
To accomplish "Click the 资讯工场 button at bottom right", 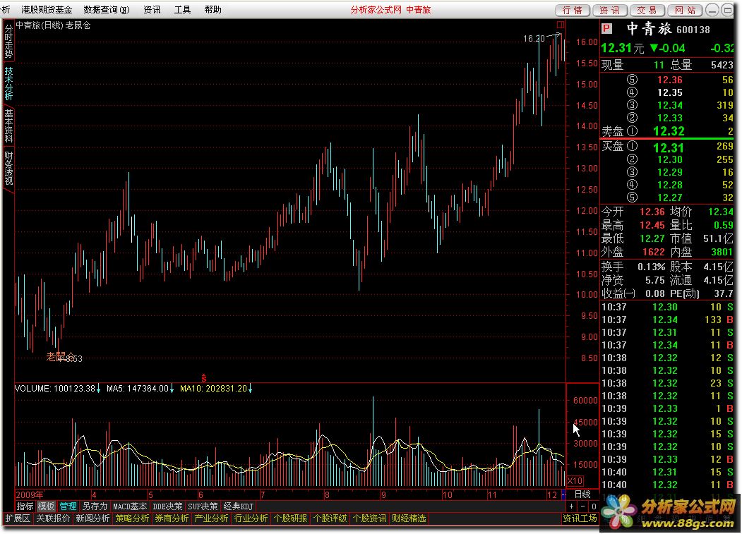I will (580, 518).
